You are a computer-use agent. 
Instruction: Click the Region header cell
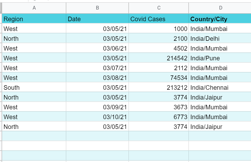pos(34,19)
